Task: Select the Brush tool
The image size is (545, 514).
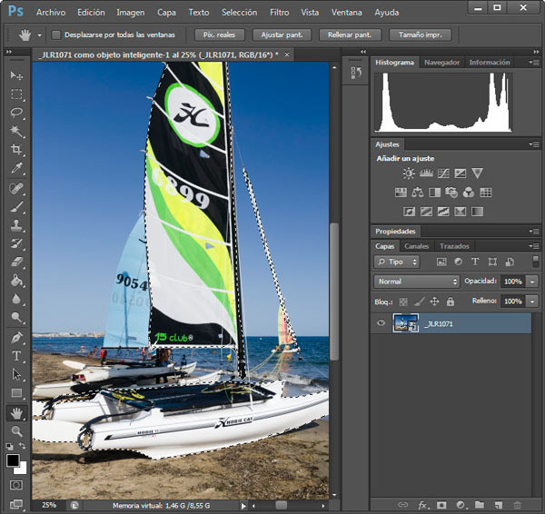Action: (16, 207)
